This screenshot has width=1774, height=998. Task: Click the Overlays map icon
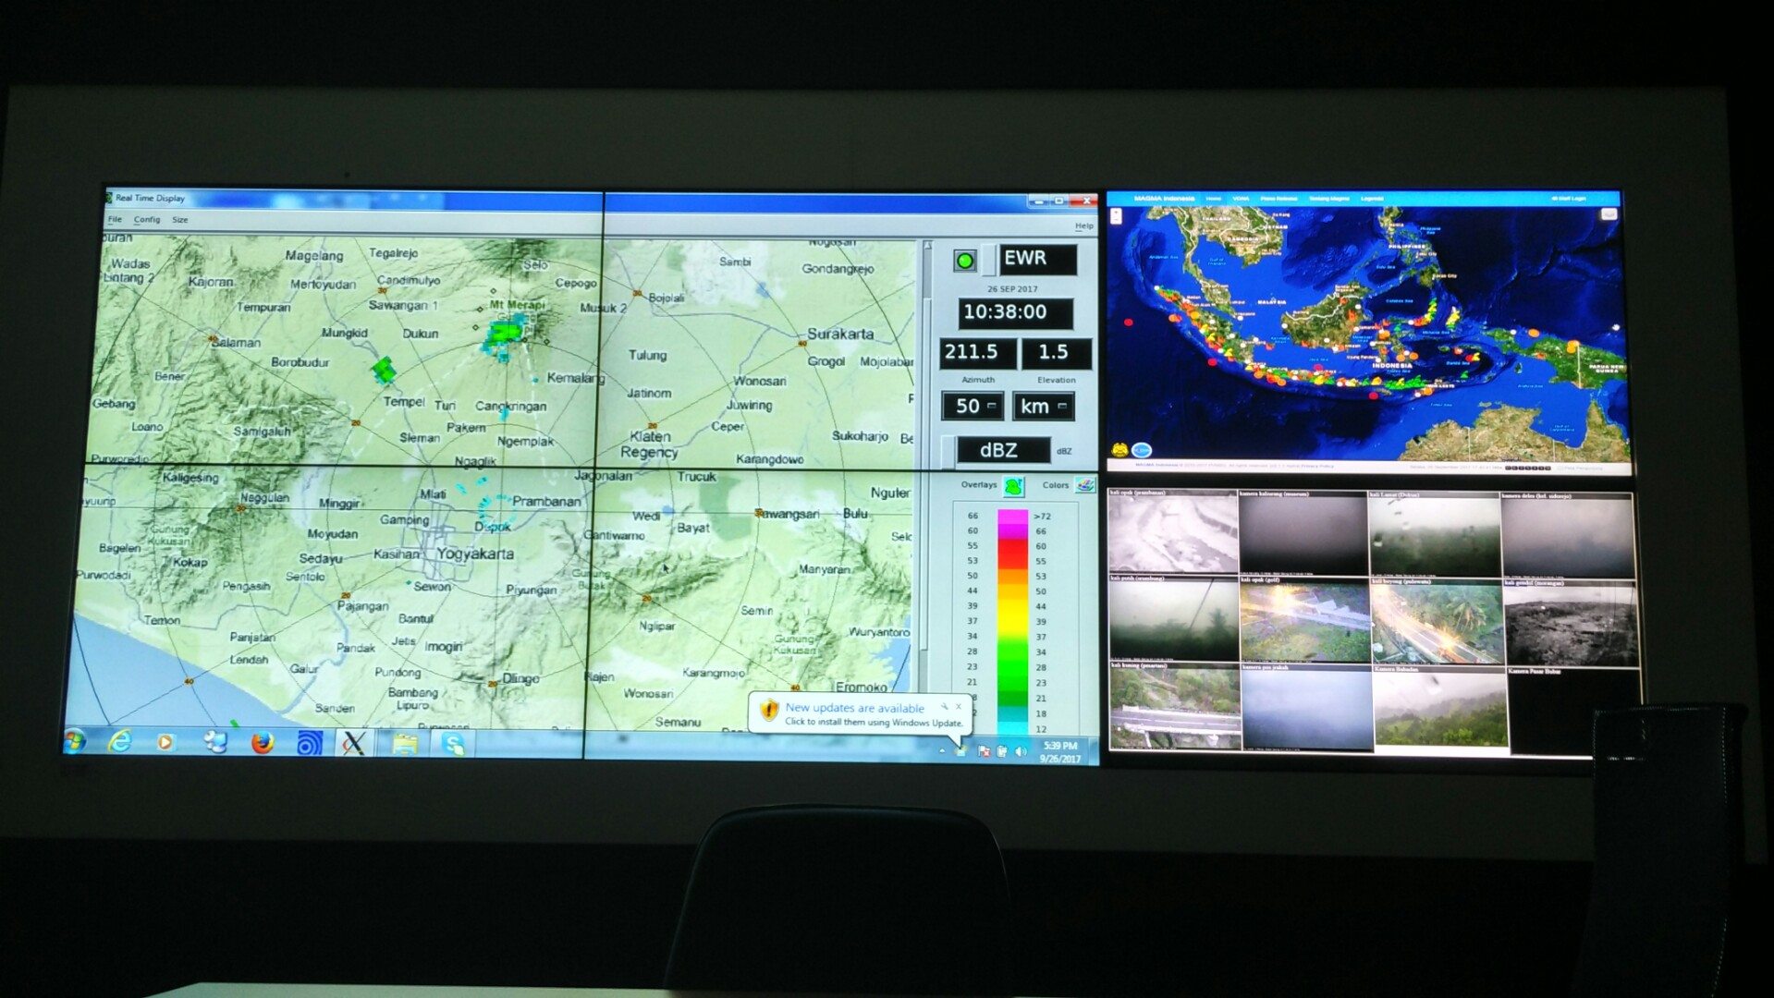[1013, 486]
